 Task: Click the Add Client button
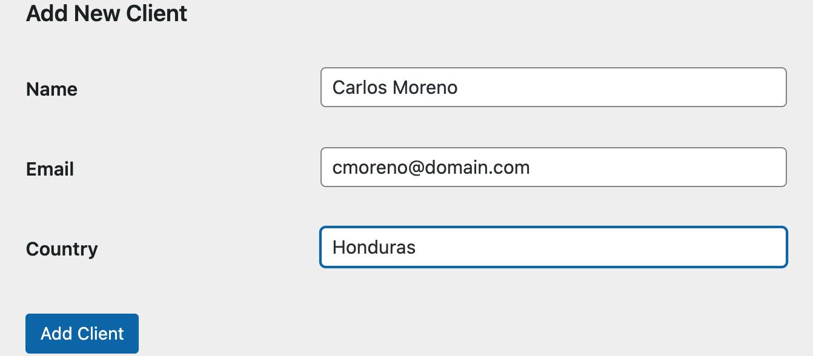coord(82,334)
